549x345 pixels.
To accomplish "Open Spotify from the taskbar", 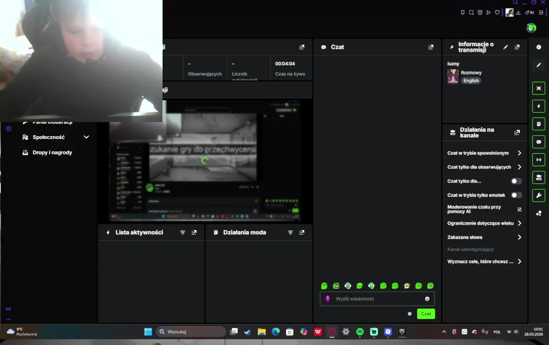I will pos(359,332).
